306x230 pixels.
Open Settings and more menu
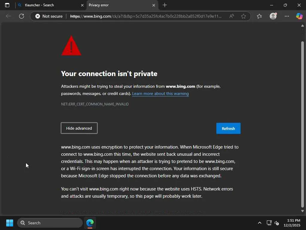(x=287, y=16)
